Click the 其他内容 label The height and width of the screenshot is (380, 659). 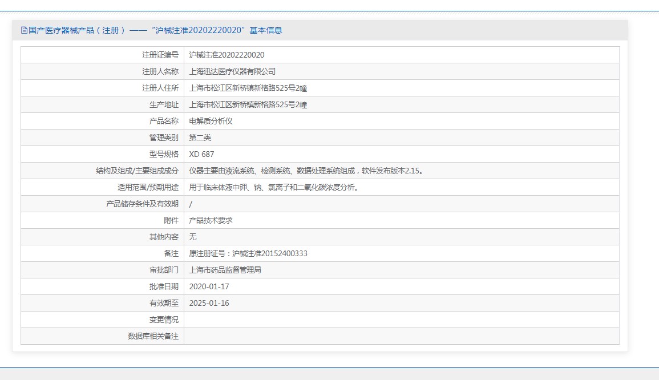click(x=164, y=237)
